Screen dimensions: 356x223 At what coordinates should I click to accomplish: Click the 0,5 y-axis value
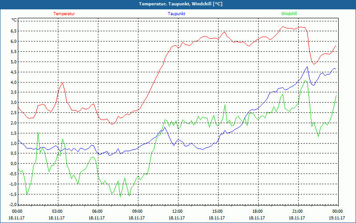[14, 153]
